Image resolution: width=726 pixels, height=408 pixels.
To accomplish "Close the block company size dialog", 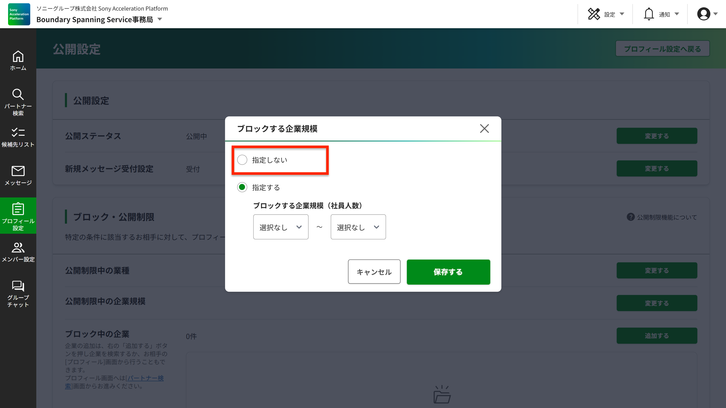I will click(484, 129).
